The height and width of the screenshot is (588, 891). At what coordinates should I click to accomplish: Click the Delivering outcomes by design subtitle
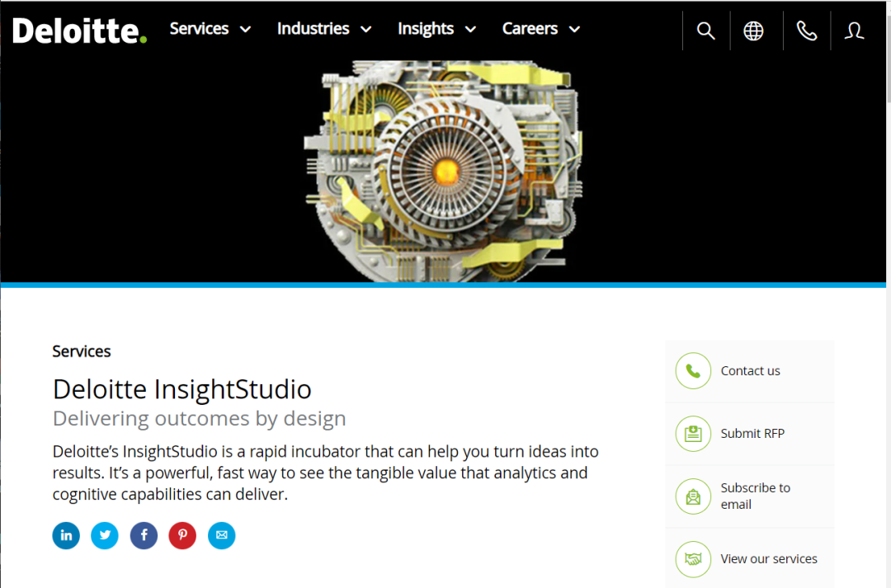[199, 419]
